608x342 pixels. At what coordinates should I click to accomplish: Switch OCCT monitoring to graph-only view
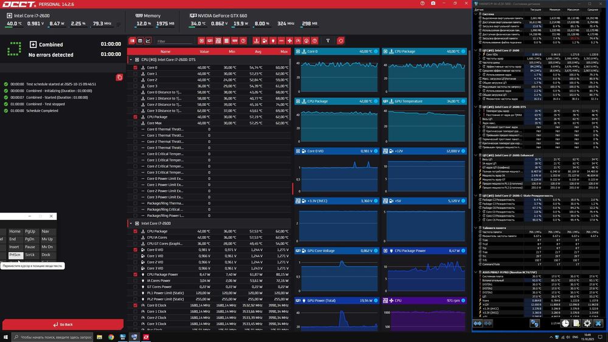(148, 41)
